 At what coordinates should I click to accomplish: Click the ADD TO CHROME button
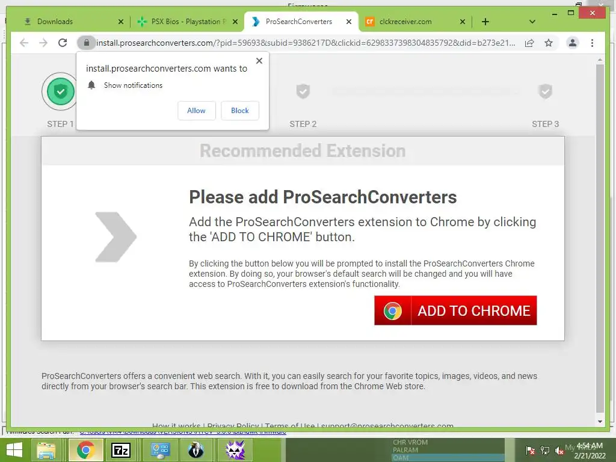455,310
